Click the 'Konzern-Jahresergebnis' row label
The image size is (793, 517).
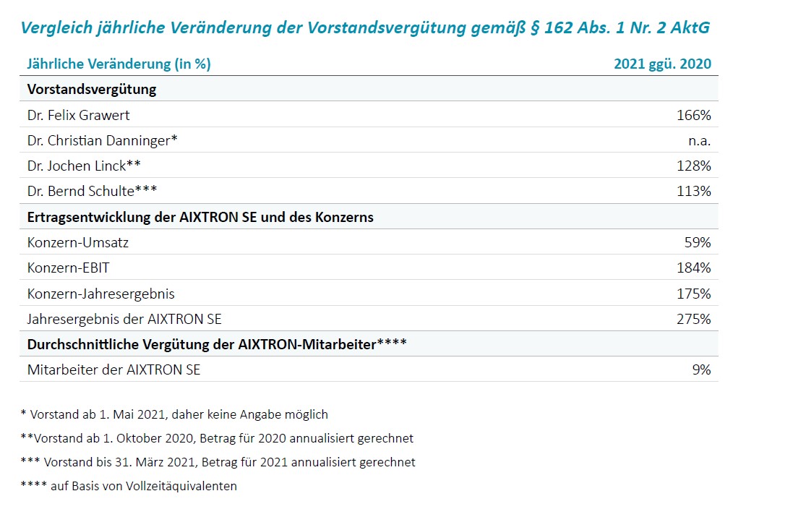point(101,294)
